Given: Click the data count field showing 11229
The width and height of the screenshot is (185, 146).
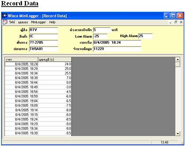Looking at the screenshot, I should 117,49.
